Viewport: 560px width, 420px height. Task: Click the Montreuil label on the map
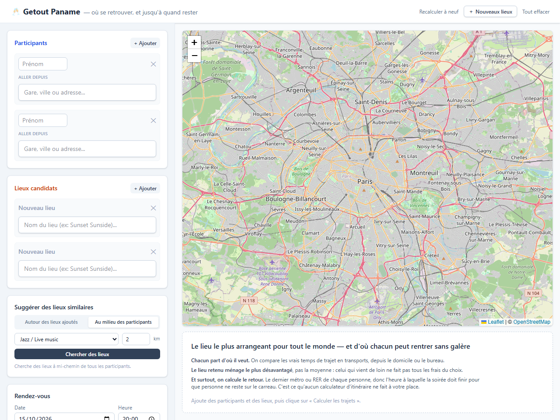(424, 173)
